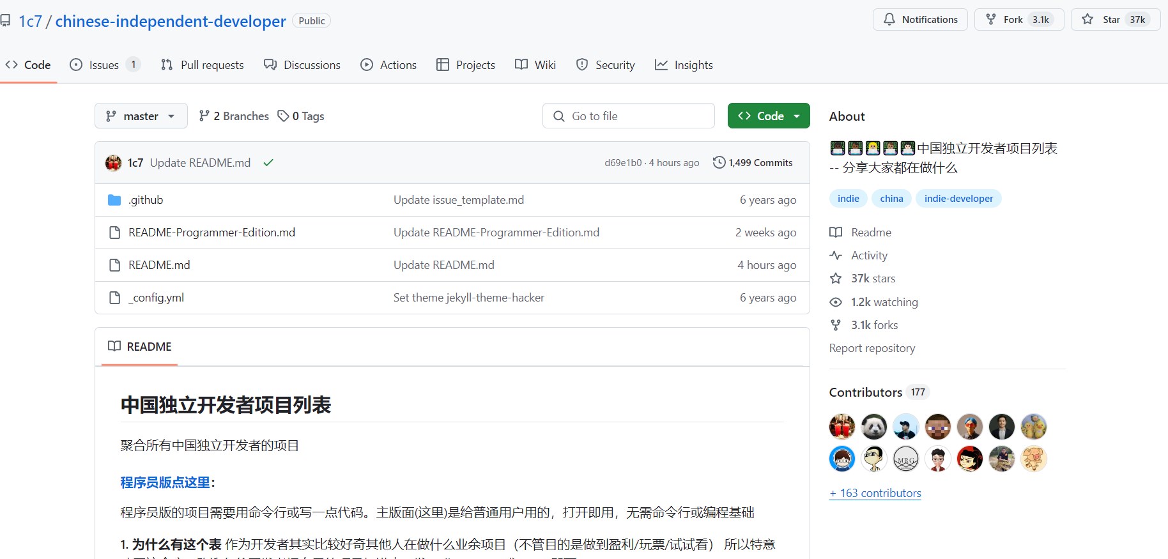This screenshot has height=559, width=1168.
Task: Open the 1c7 owner link
Action: 30,21
